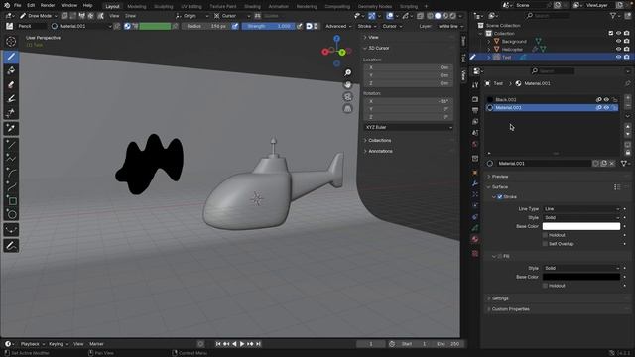
Task: Toggle Stroke checkbox in Surface panel
Action: tap(500, 197)
